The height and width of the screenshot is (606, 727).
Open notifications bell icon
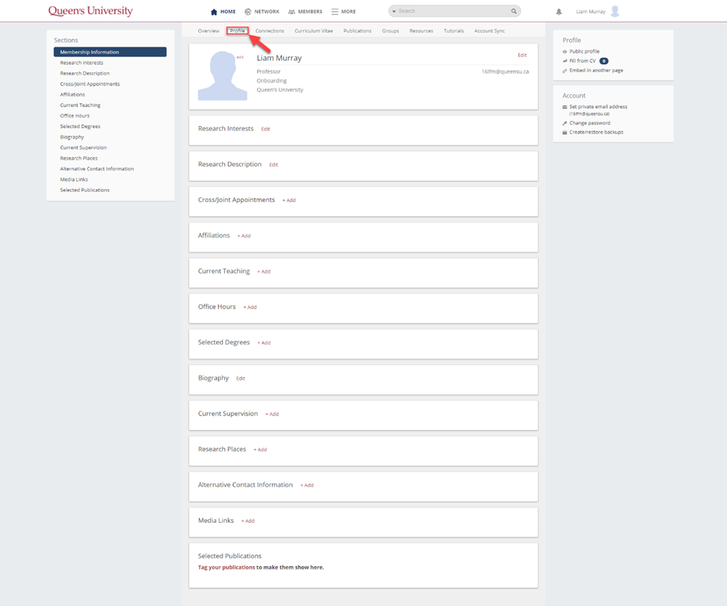pos(558,12)
